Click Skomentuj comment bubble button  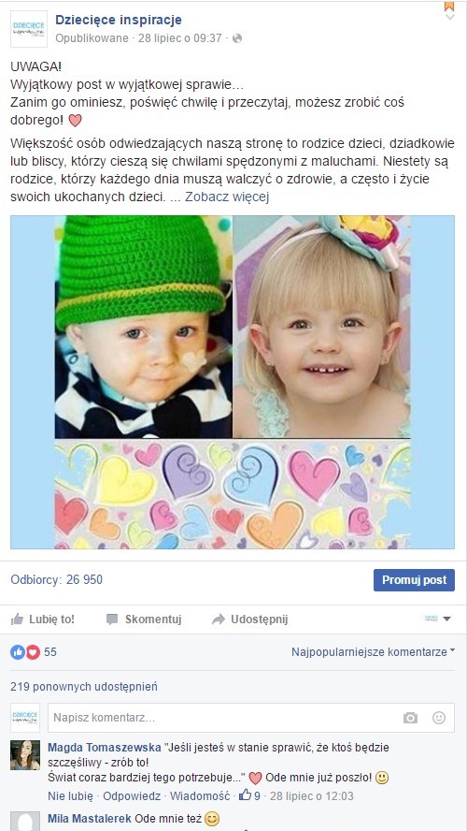tap(143, 619)
